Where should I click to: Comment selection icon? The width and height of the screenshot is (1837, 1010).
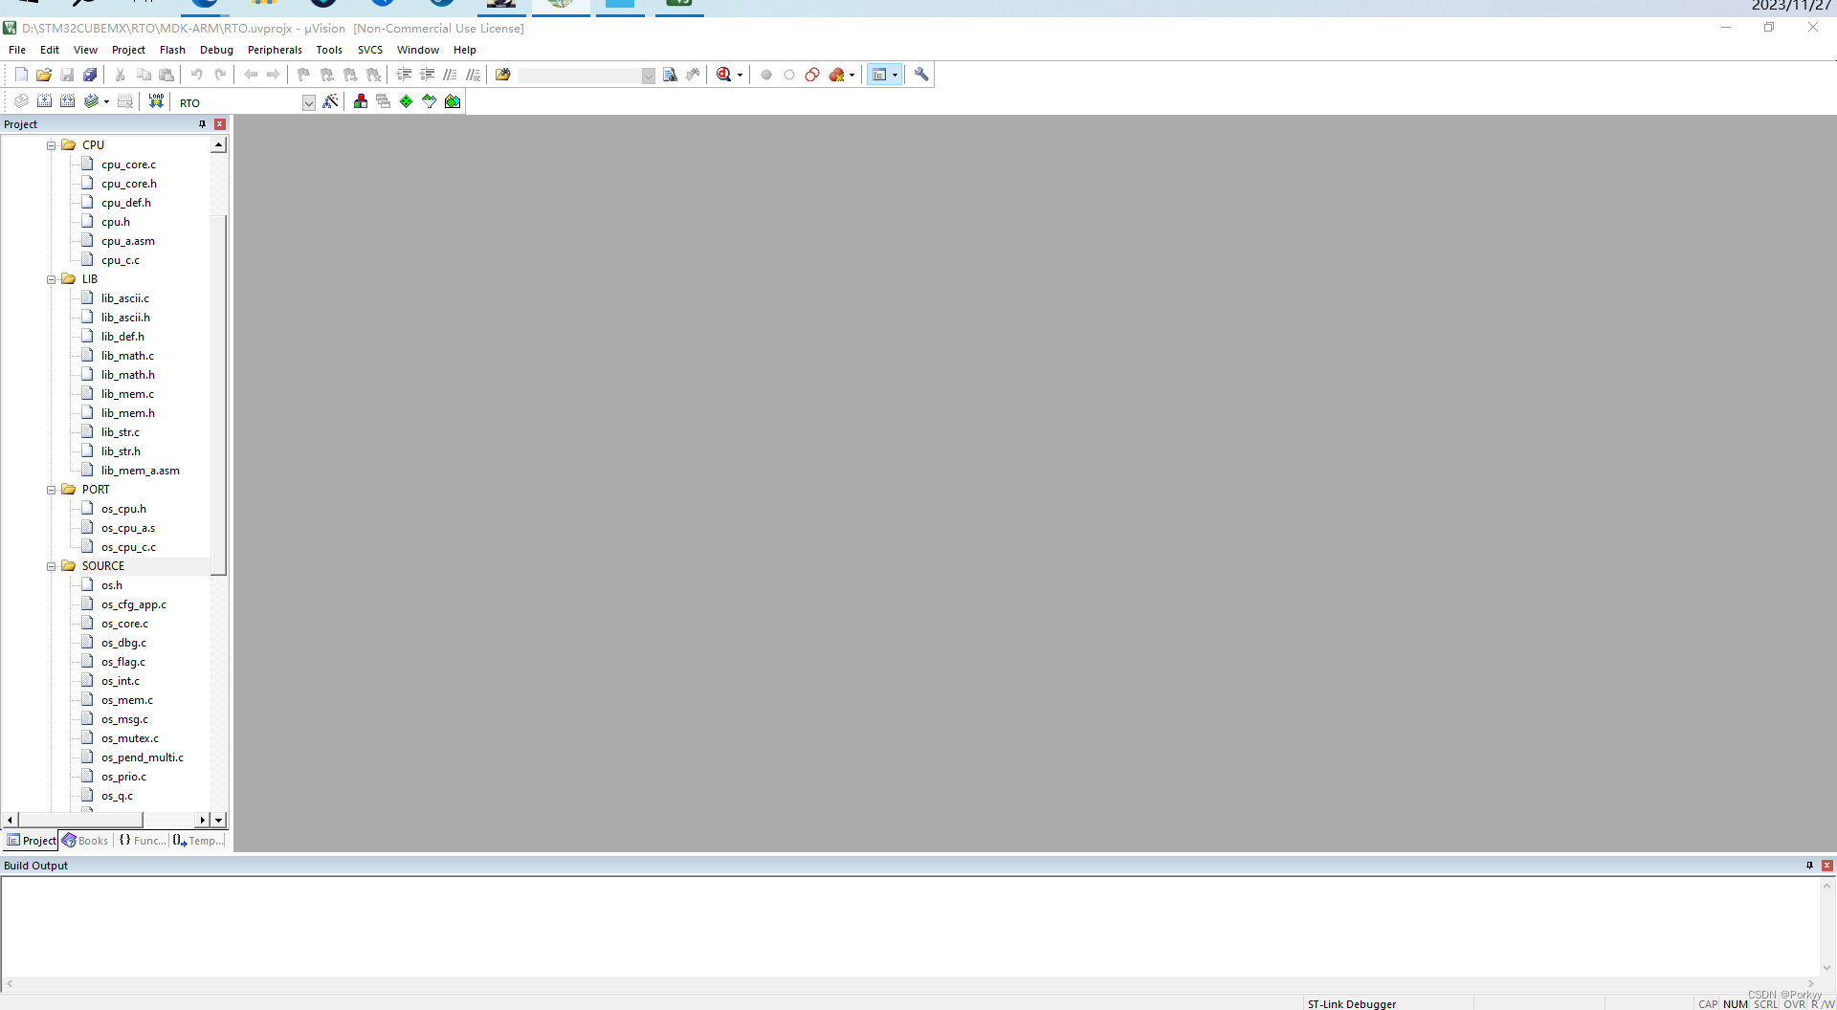coord(450,75)
